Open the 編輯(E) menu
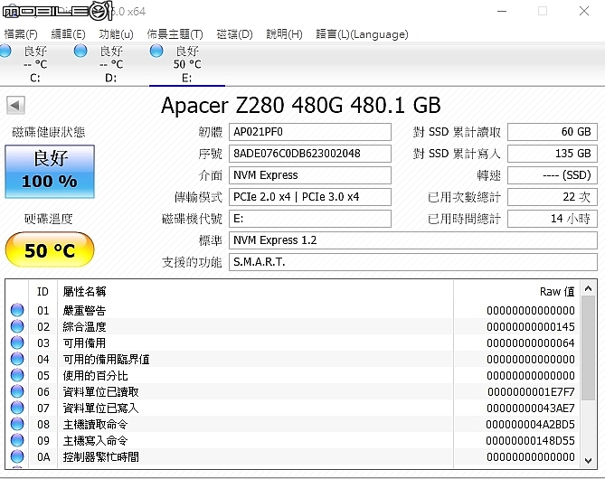 [x=69, y=34]
